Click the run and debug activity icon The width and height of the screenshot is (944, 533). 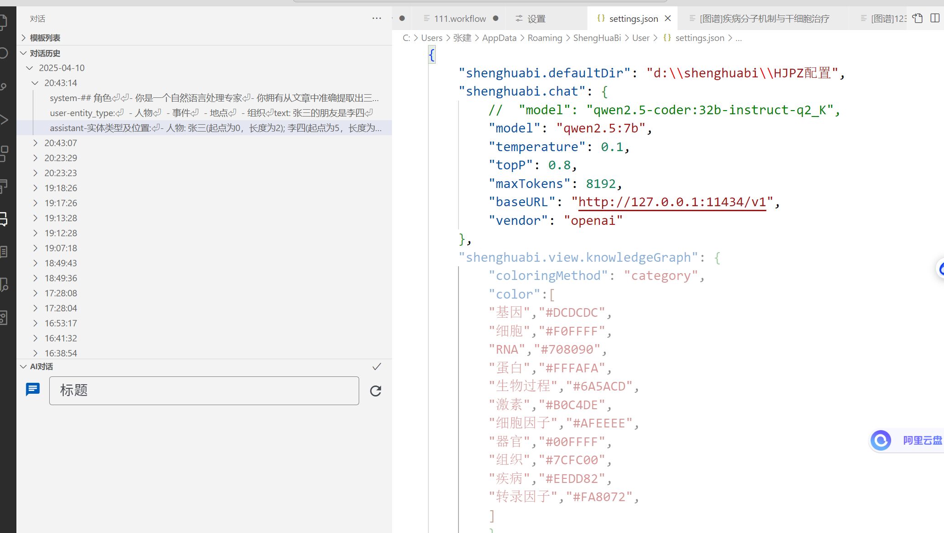4,120
